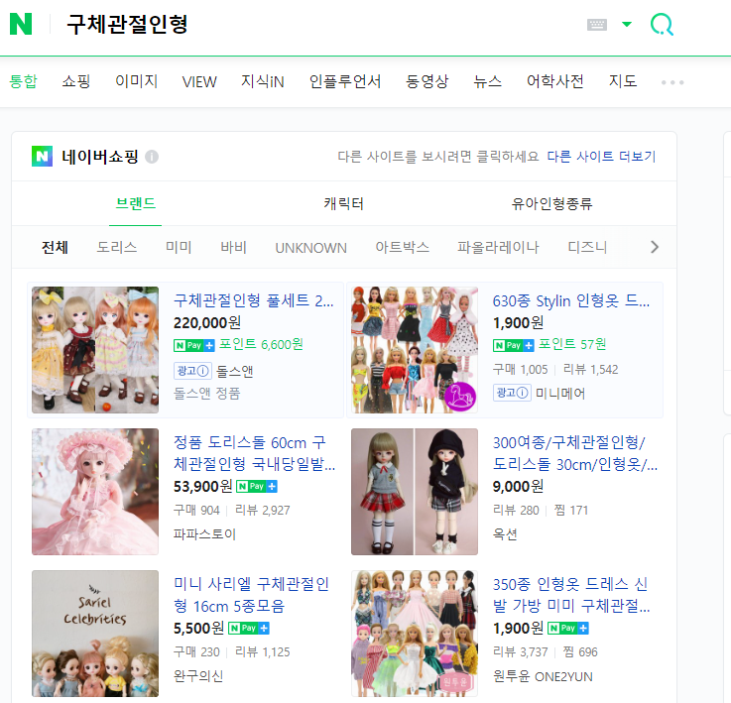731x703 pixels.
Task: Open the 지식iN tab
Action: pyautogui.click(x=263, y=81)
